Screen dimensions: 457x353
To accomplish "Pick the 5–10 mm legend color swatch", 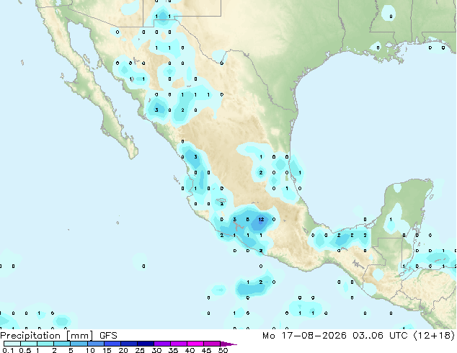I will pyautogui.click(x=79, y=344).
